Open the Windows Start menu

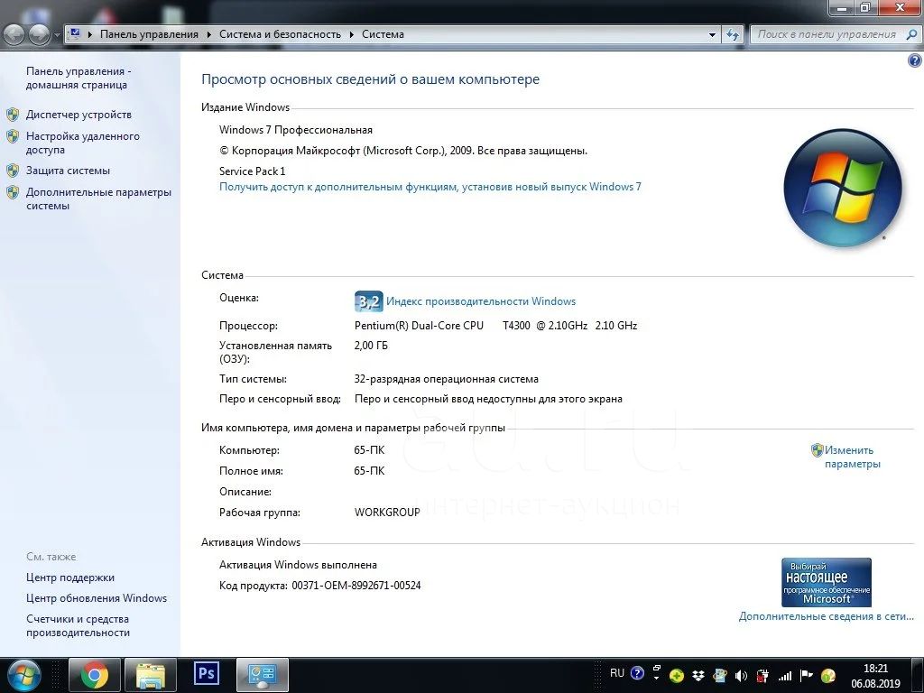click(23, 675)
